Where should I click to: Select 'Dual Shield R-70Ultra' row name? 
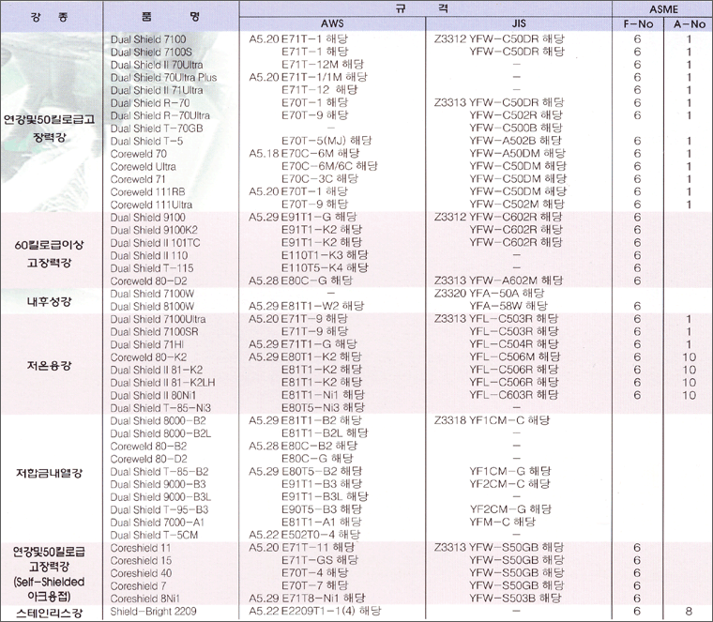[160, 116]
